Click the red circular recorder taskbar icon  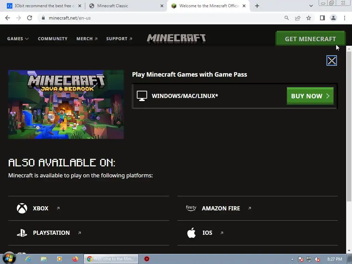coord(147,259)
